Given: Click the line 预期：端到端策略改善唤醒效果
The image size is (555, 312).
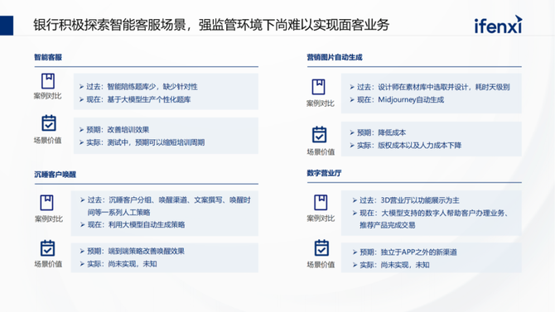Looking at the screenshot, I should tap(133, 251).
